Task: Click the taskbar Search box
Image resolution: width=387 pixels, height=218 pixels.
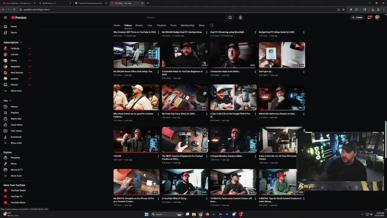Action: coord(167,214)
